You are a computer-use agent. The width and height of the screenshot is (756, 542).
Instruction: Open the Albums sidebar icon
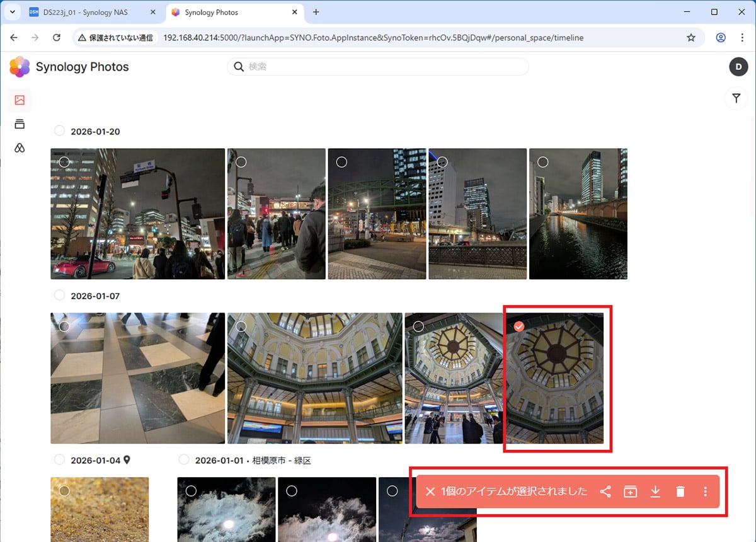pyautogui.click(x=20, y=124)
